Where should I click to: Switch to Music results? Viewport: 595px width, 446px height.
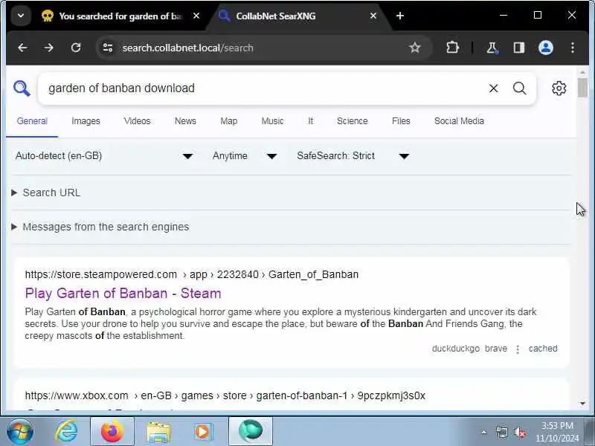[272, 121]
